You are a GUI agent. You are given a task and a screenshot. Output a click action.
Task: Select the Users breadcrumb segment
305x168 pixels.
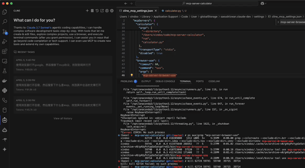pos(123,17)
